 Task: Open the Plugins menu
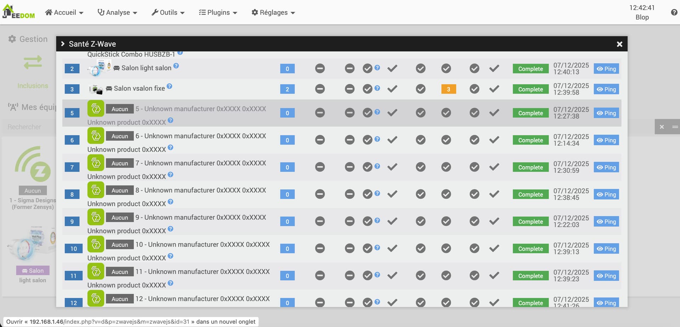pos(218,12)
